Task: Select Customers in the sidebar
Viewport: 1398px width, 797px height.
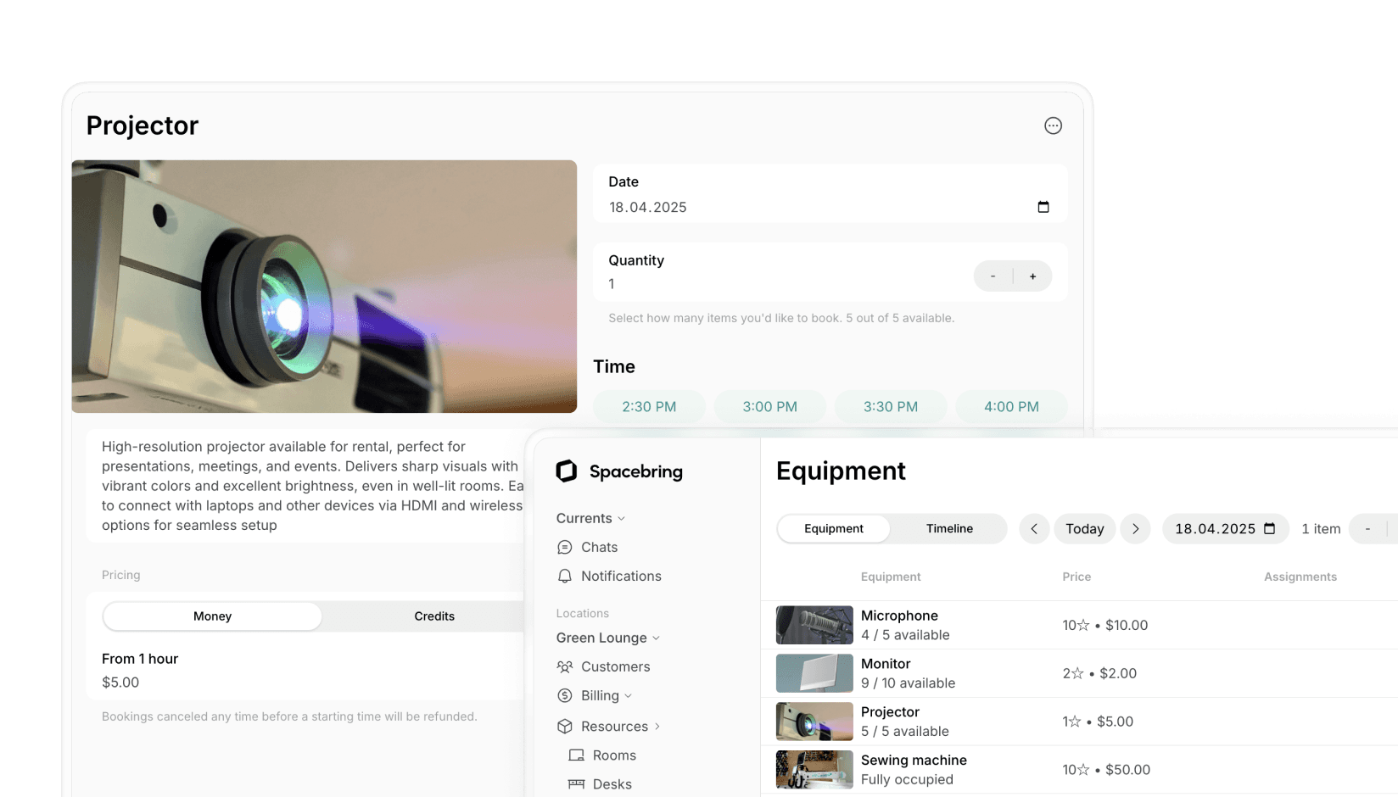Action: point(615,666)
